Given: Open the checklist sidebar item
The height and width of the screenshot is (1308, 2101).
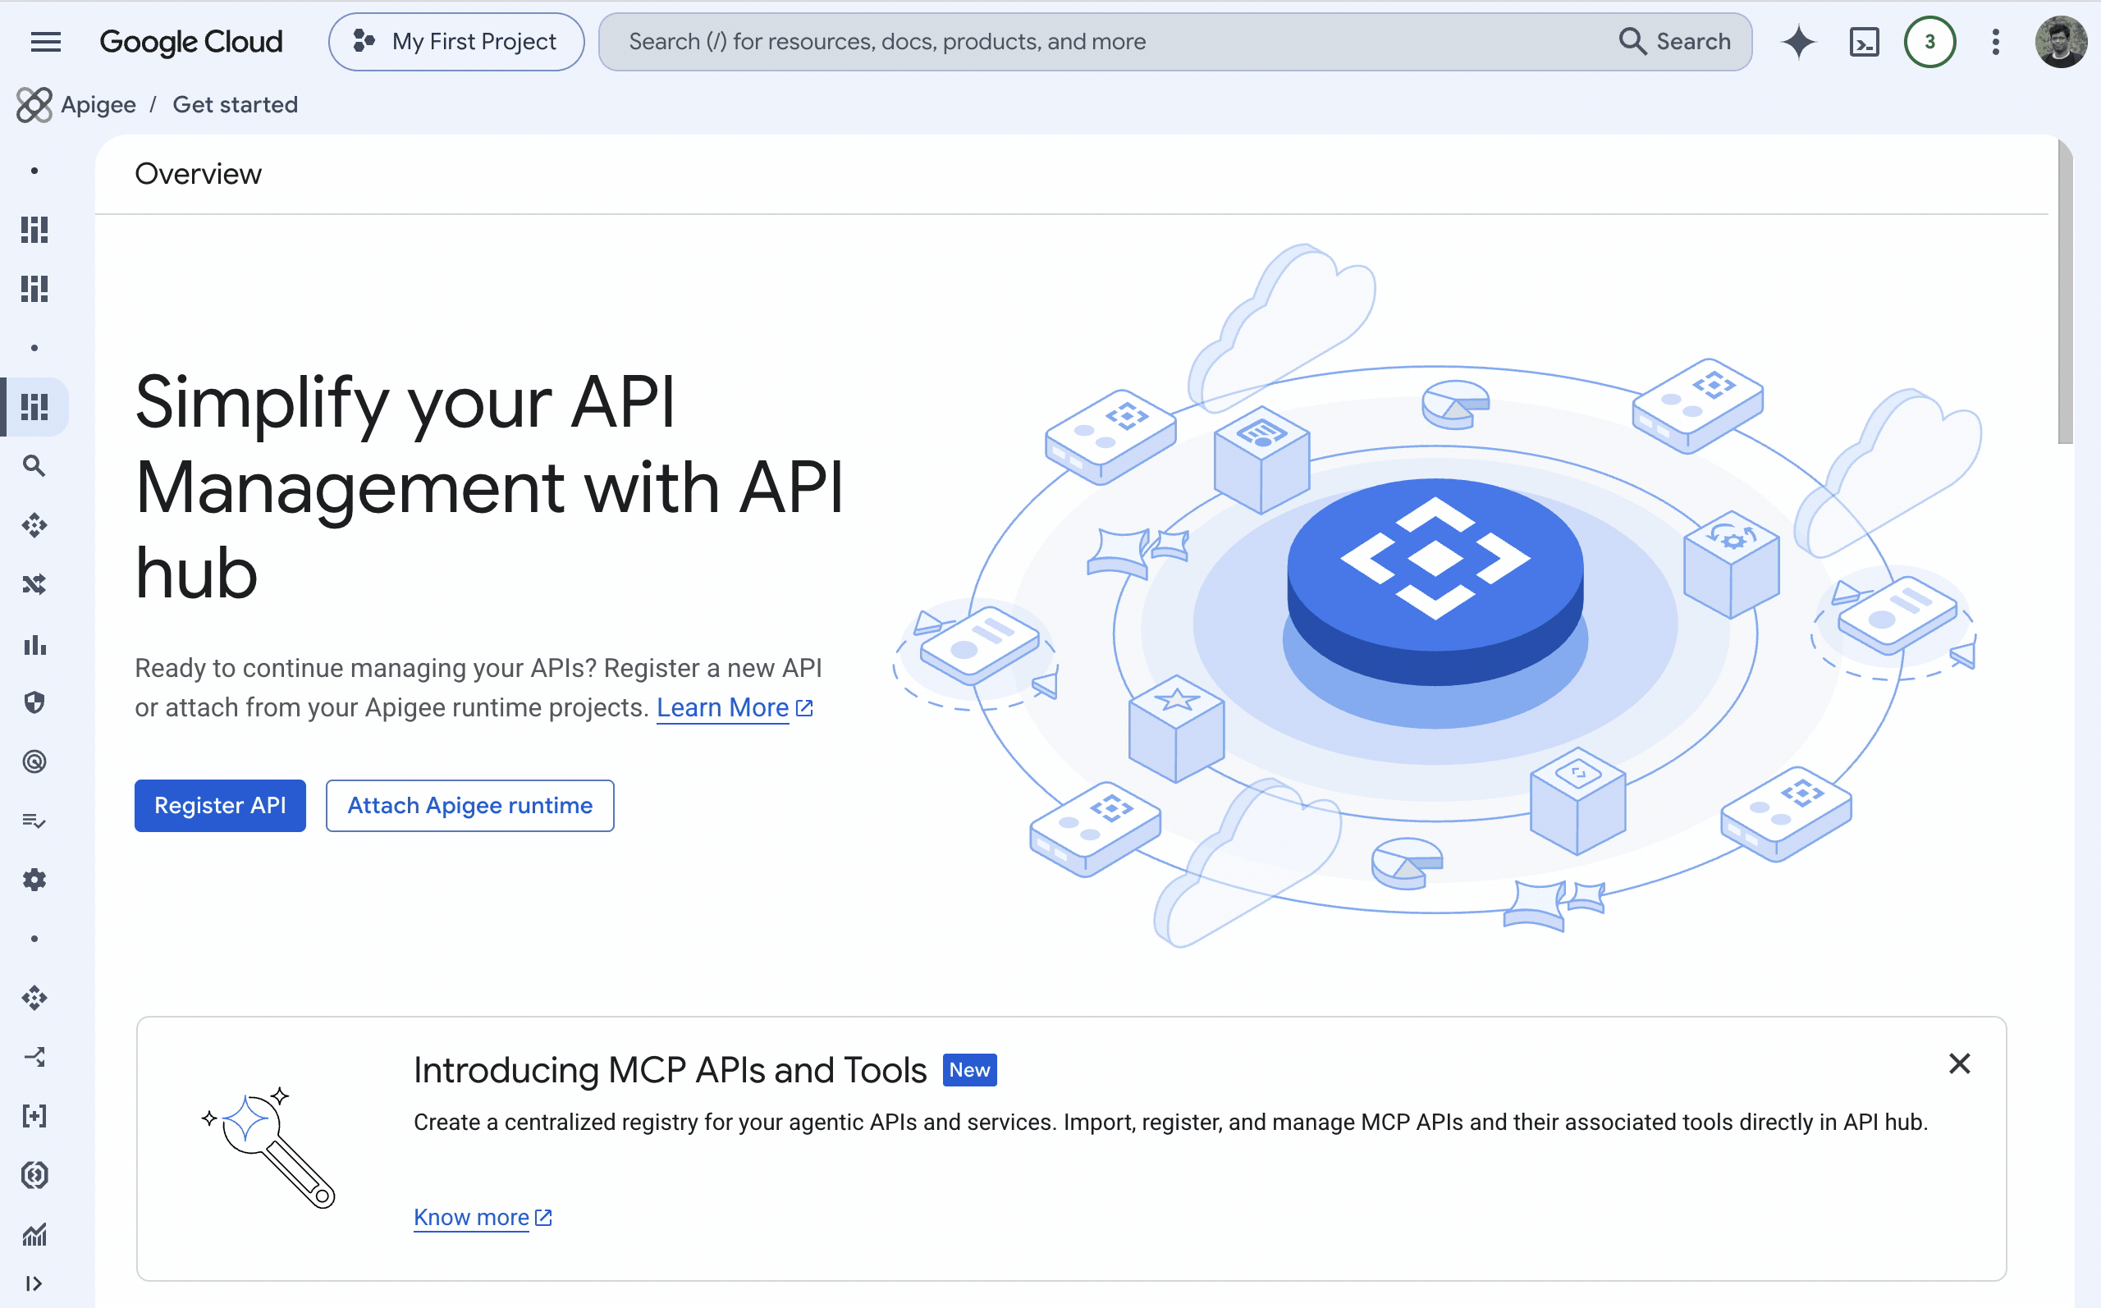Looking at the screenshot, I should 34,820.
